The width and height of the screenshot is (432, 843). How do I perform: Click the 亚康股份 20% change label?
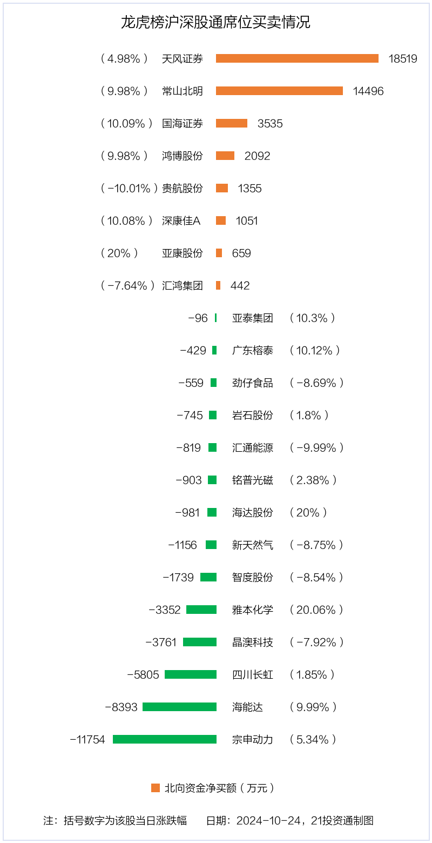tap(120, 253)
